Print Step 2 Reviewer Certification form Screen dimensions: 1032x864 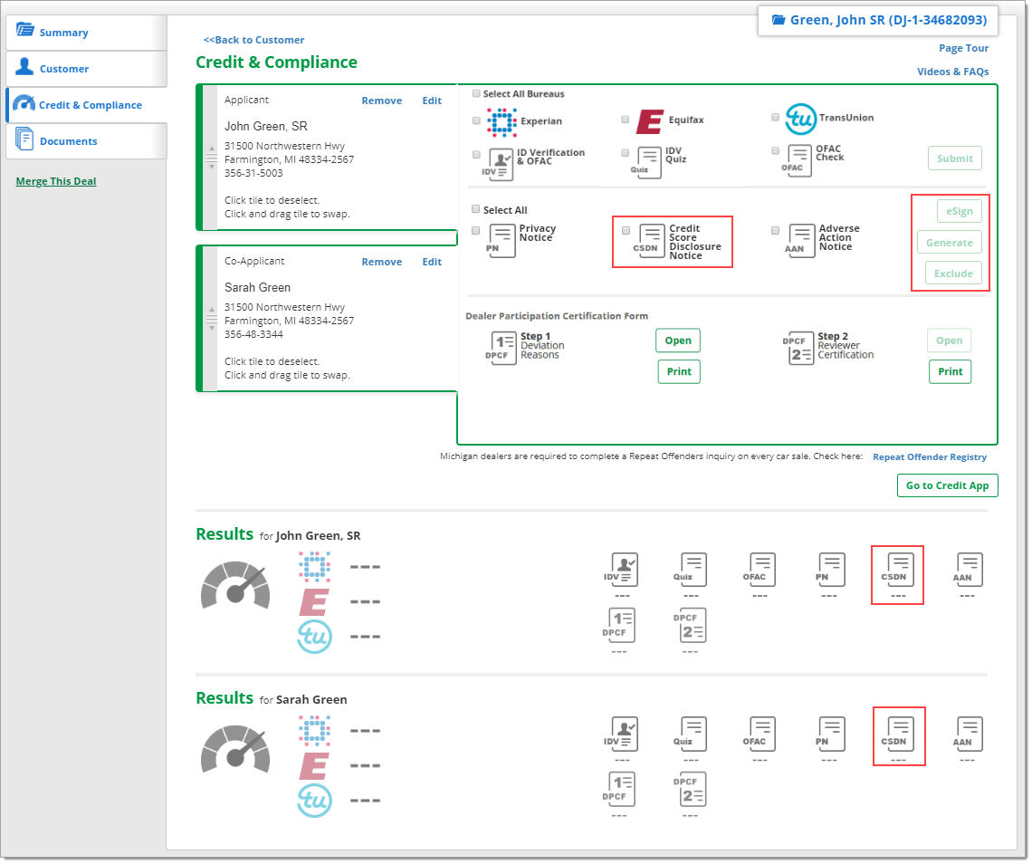pyautogui.click(x=950, y=371)
